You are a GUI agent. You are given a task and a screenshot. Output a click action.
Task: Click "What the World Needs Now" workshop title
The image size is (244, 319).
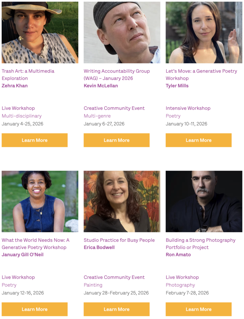pyautogui.click(x=35, y=244)
